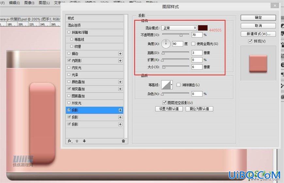
Task: Click the 距离 value field showing 3
Action: [197, 53]
